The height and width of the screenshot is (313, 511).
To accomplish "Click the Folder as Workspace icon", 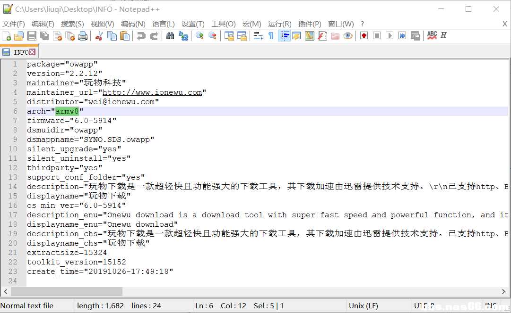I will pos(335,36).
